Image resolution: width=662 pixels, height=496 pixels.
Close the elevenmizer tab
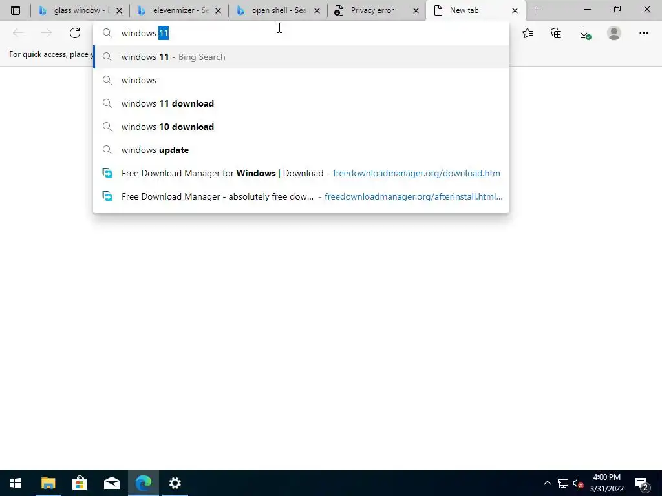(x=219, y=10)
